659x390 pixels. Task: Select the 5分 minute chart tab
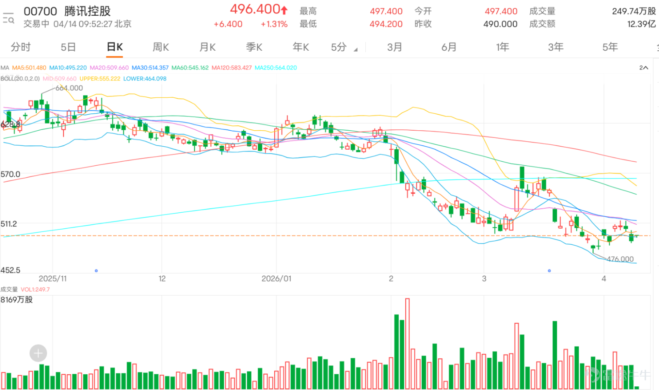pos(339,47)
